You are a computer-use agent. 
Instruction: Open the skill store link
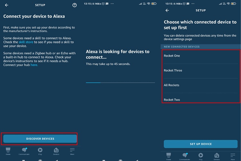point(26,42)
